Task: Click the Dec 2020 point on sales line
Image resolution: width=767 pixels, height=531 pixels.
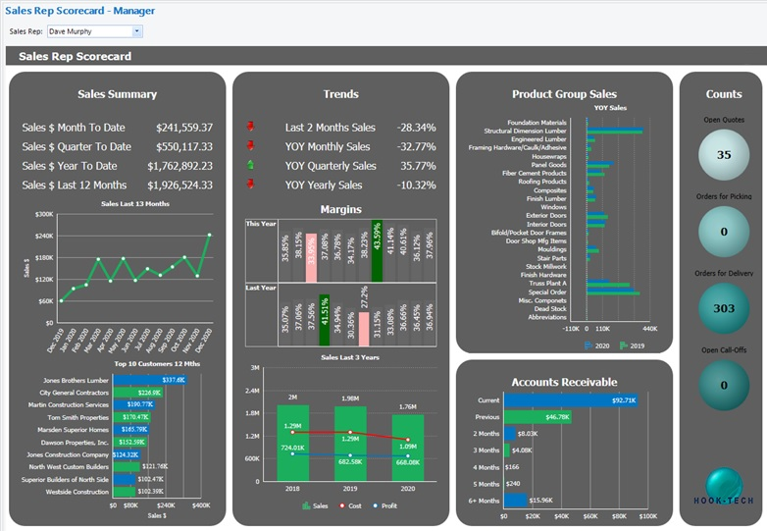Action: click(x=210, y=235)
